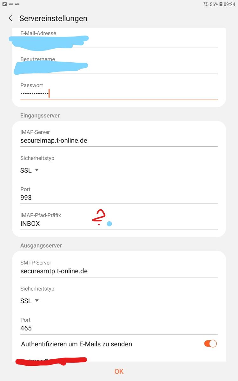Tap the Servereinstellungen page title
This screenshot has height=381, width=238.
point(53,18)
